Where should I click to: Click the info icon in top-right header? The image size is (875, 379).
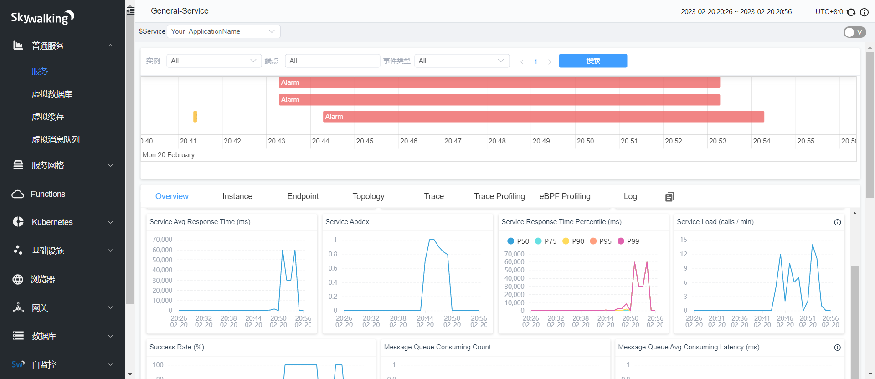coord(864,12)
